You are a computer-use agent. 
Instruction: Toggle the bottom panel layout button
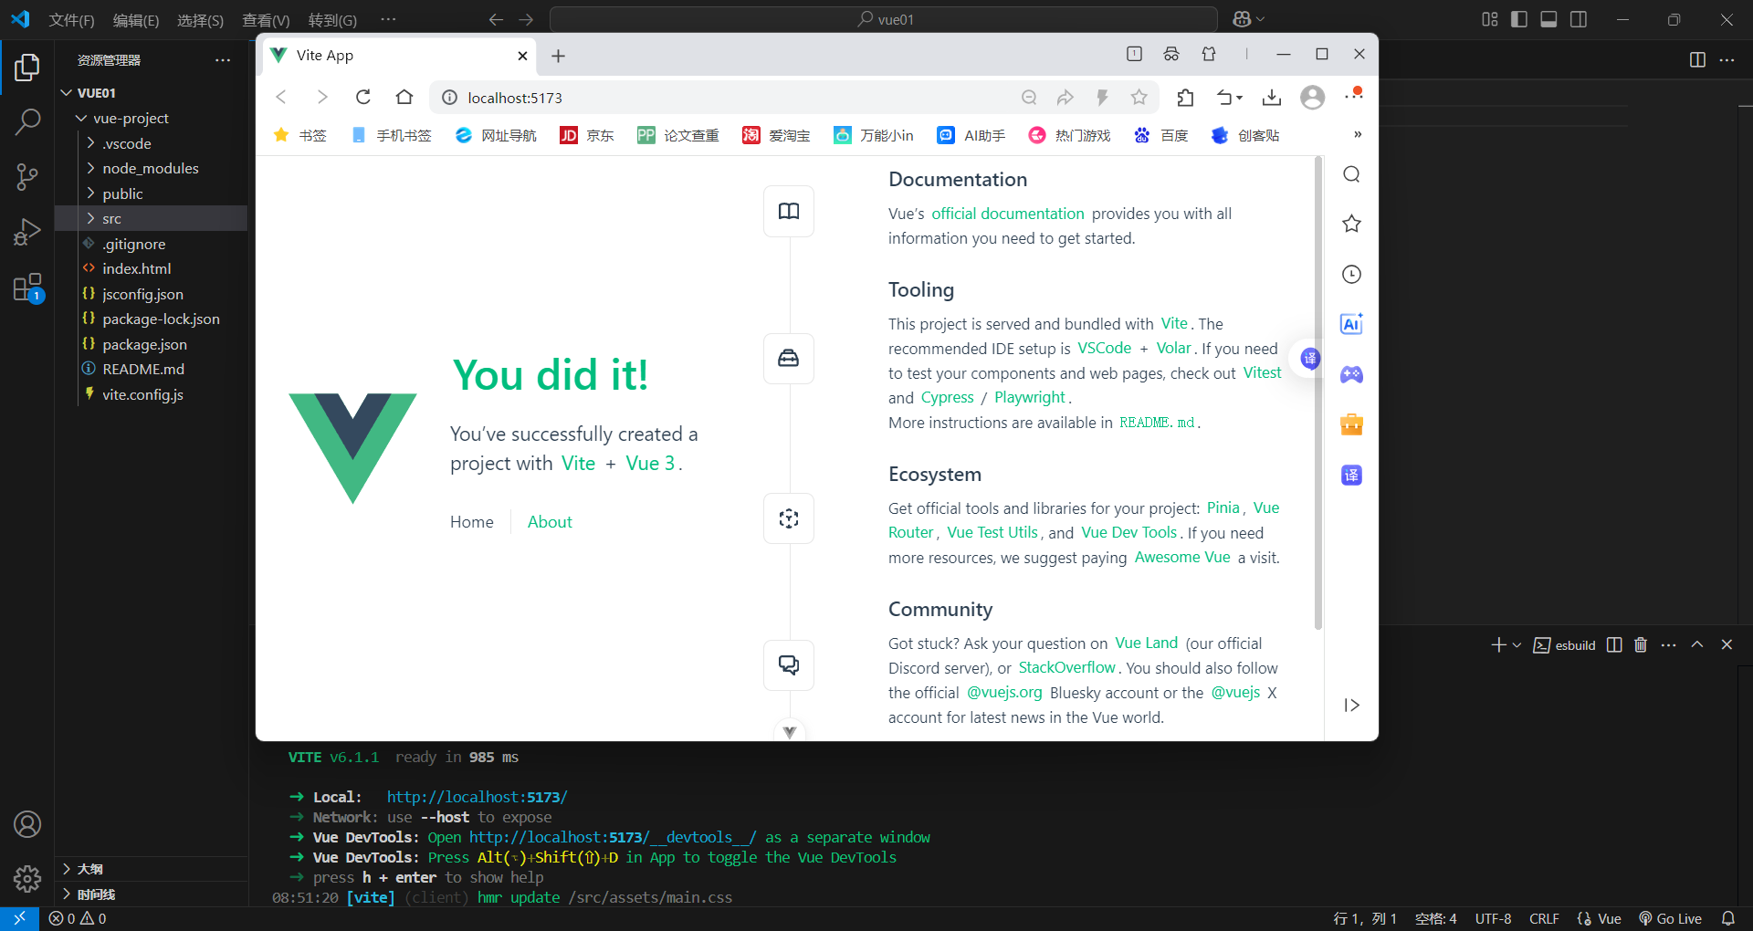[x=1548, y=19]
